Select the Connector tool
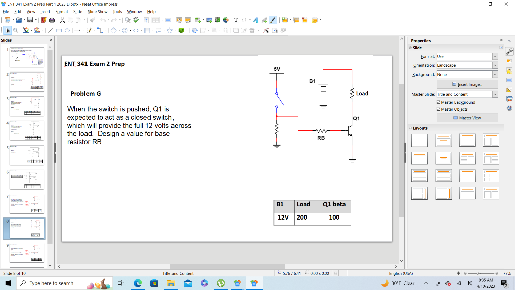 coord(100,31)
